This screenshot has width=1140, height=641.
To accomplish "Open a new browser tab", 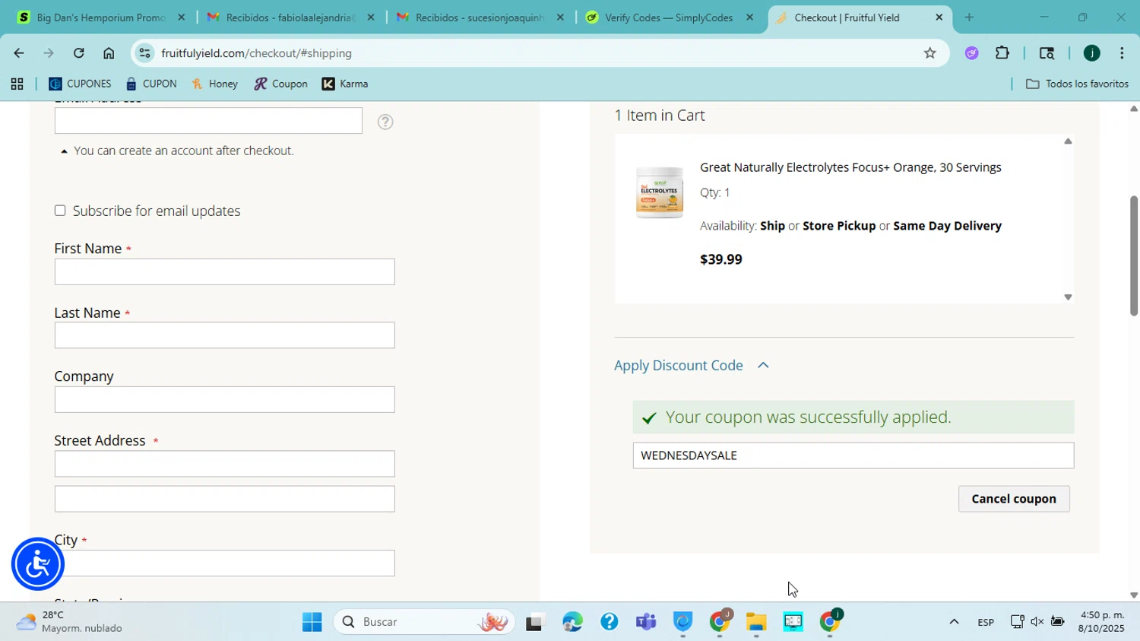I will tap(969, 17).
